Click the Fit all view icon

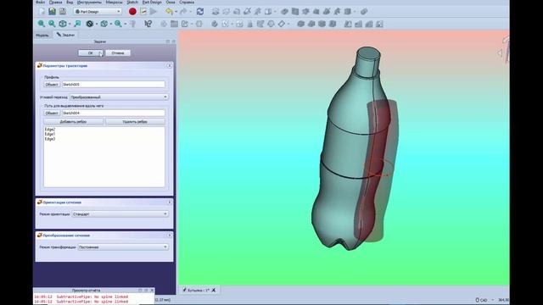(42, 24)
